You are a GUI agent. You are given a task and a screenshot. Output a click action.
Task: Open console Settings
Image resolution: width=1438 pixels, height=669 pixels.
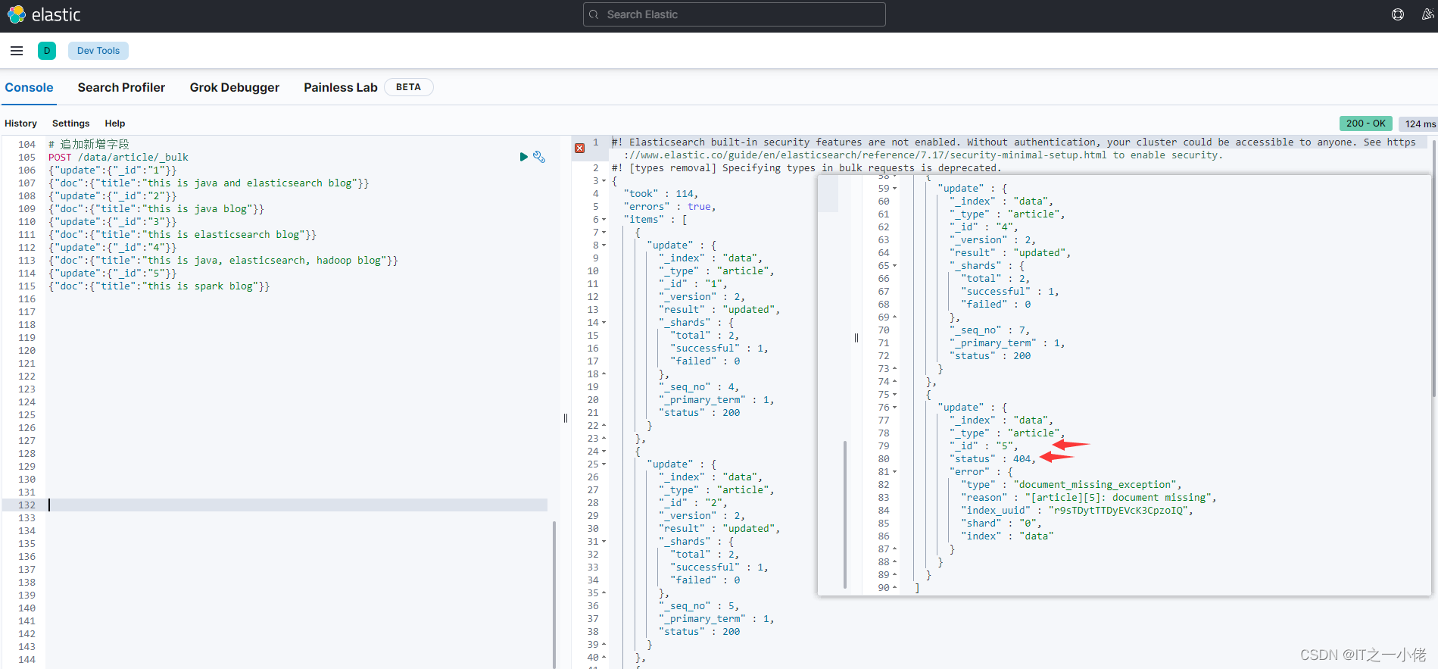[70, 123]
